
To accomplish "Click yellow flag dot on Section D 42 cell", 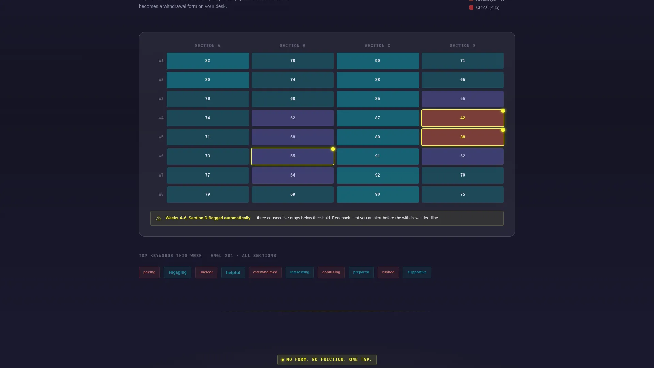I will (x=503, y=111).
